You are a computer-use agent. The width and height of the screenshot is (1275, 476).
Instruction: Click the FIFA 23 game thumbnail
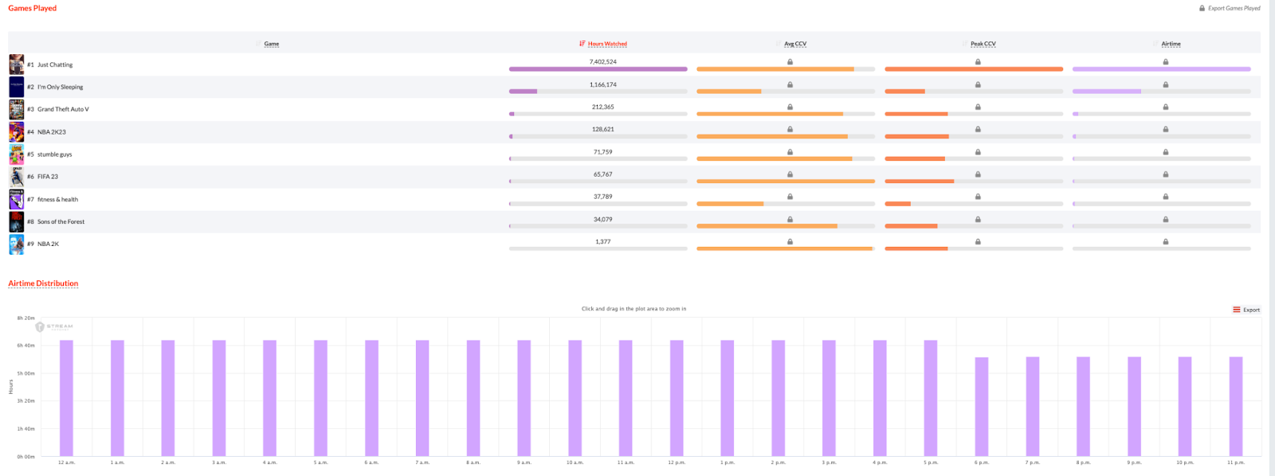[17, 177]
